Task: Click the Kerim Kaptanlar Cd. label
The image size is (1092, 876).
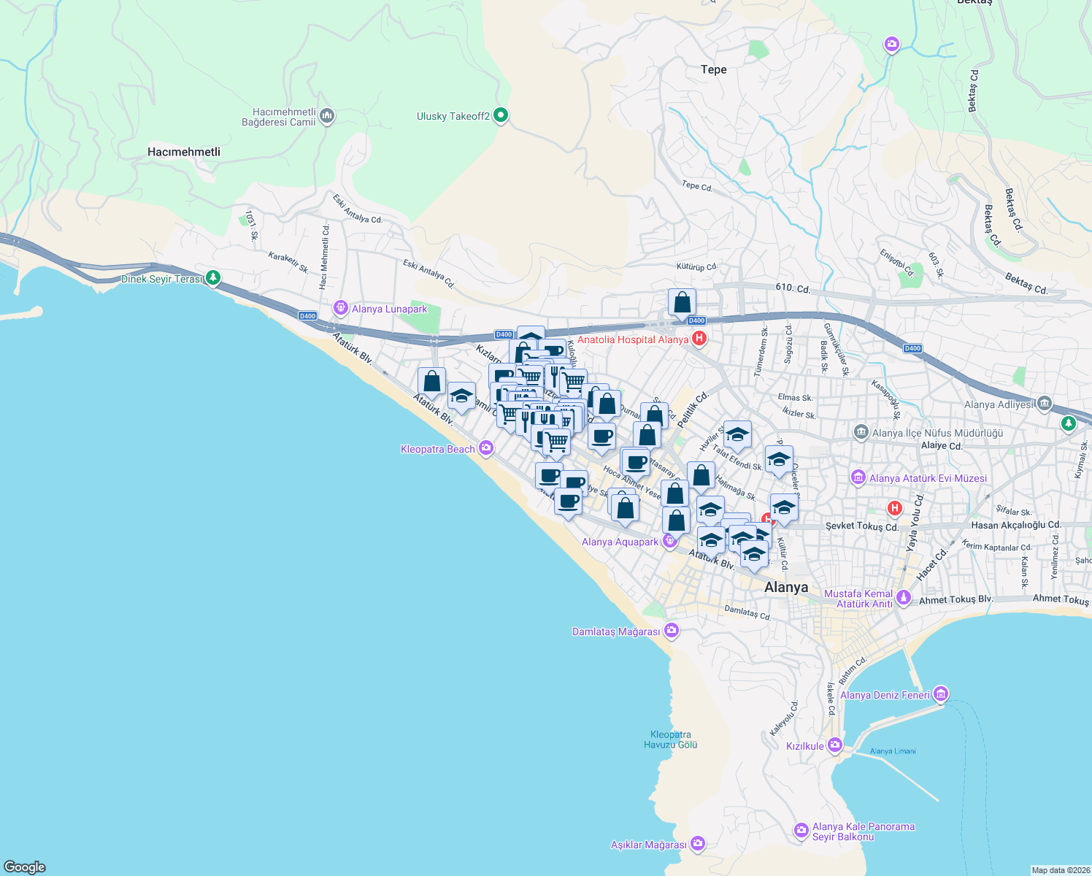Action: click(996, 546)
